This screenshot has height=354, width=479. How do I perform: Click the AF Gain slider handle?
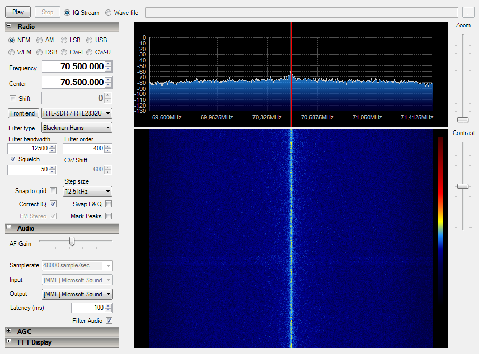(72, 242)
